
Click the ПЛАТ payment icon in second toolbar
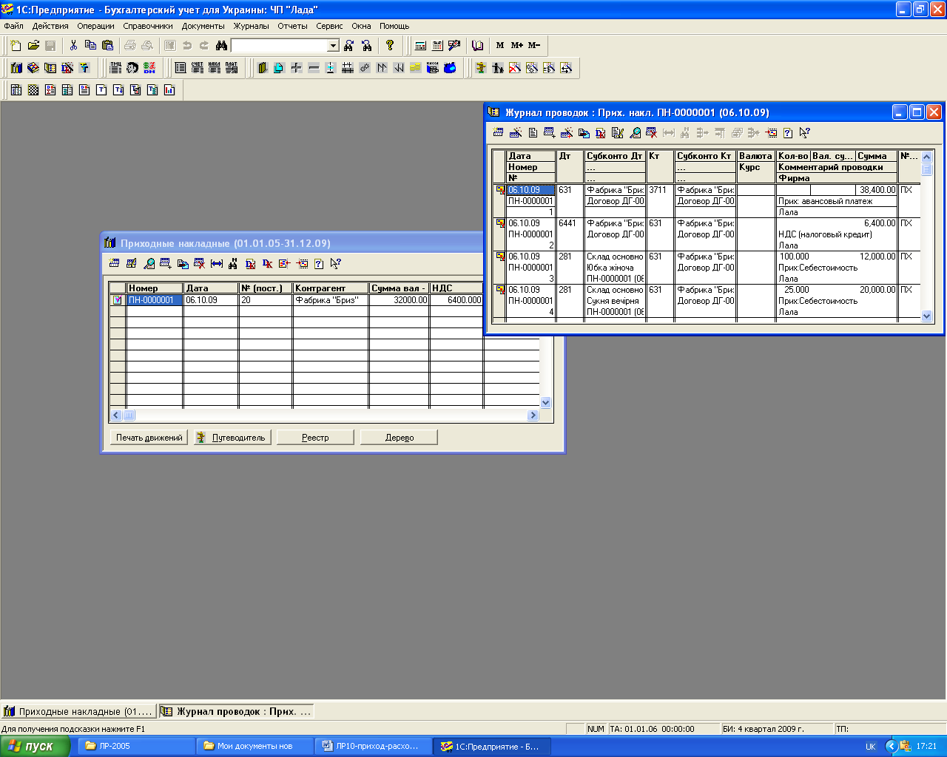232,67
